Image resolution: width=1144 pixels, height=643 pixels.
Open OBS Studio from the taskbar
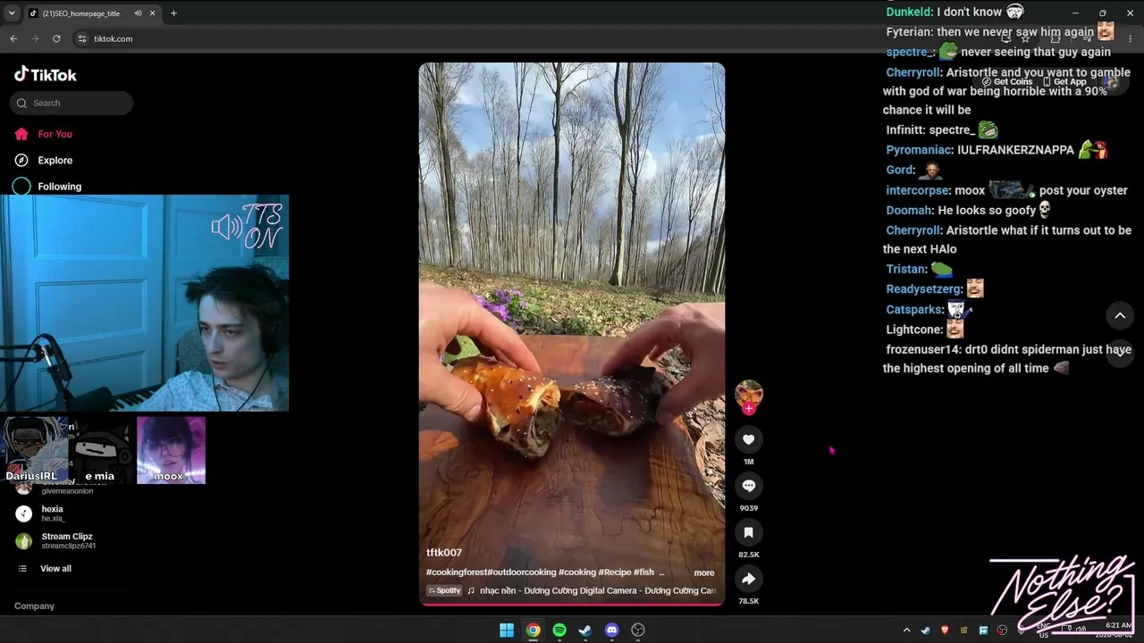pos(638,630)
